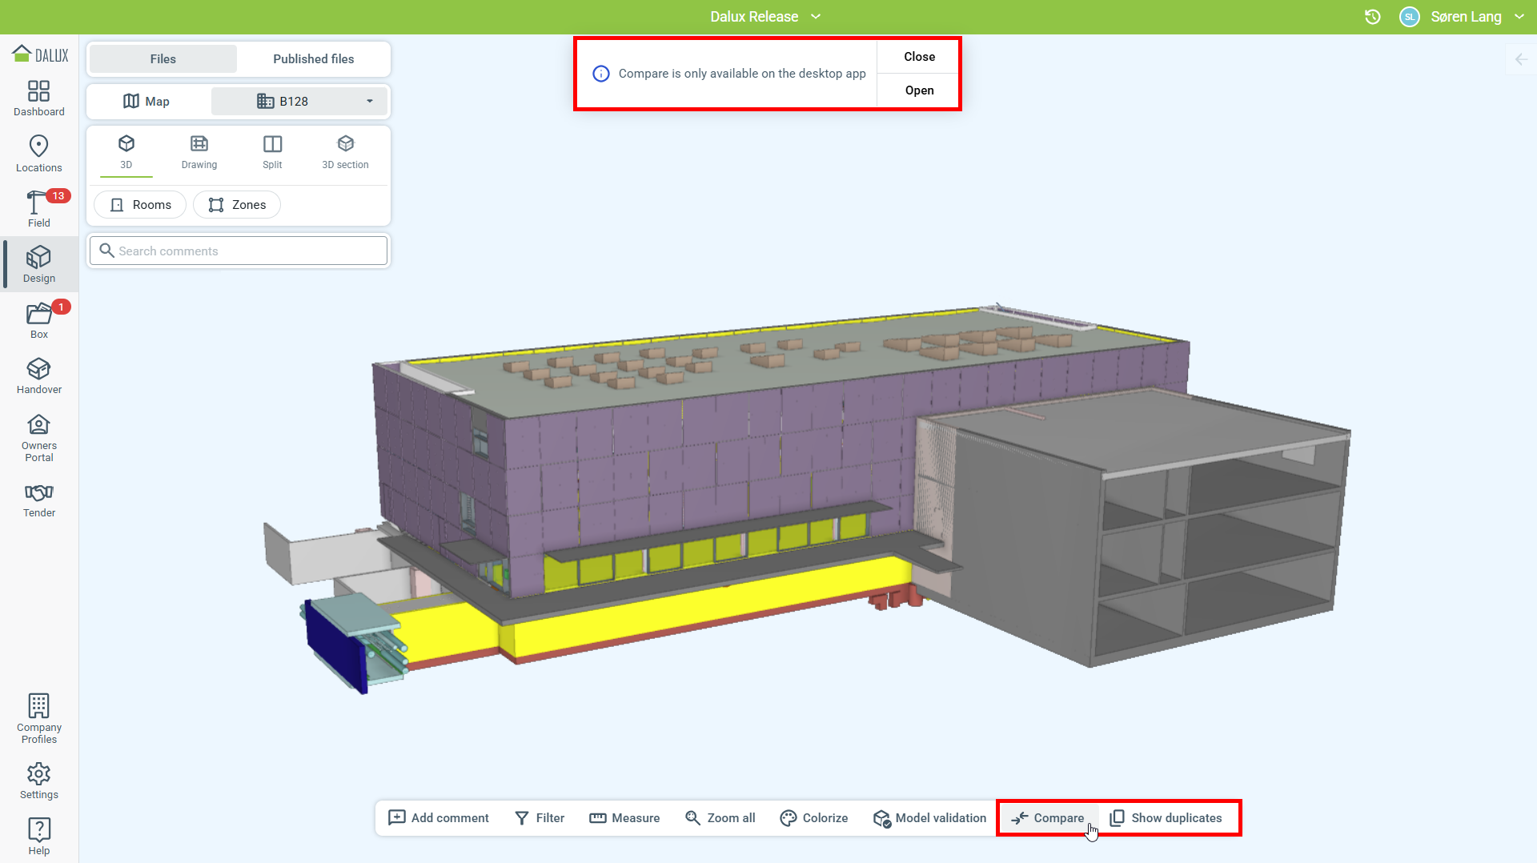Viewport: 1537px width, 863px height.
Task: Open the Dashboard from the sidebar
Action: pos(38,98)
